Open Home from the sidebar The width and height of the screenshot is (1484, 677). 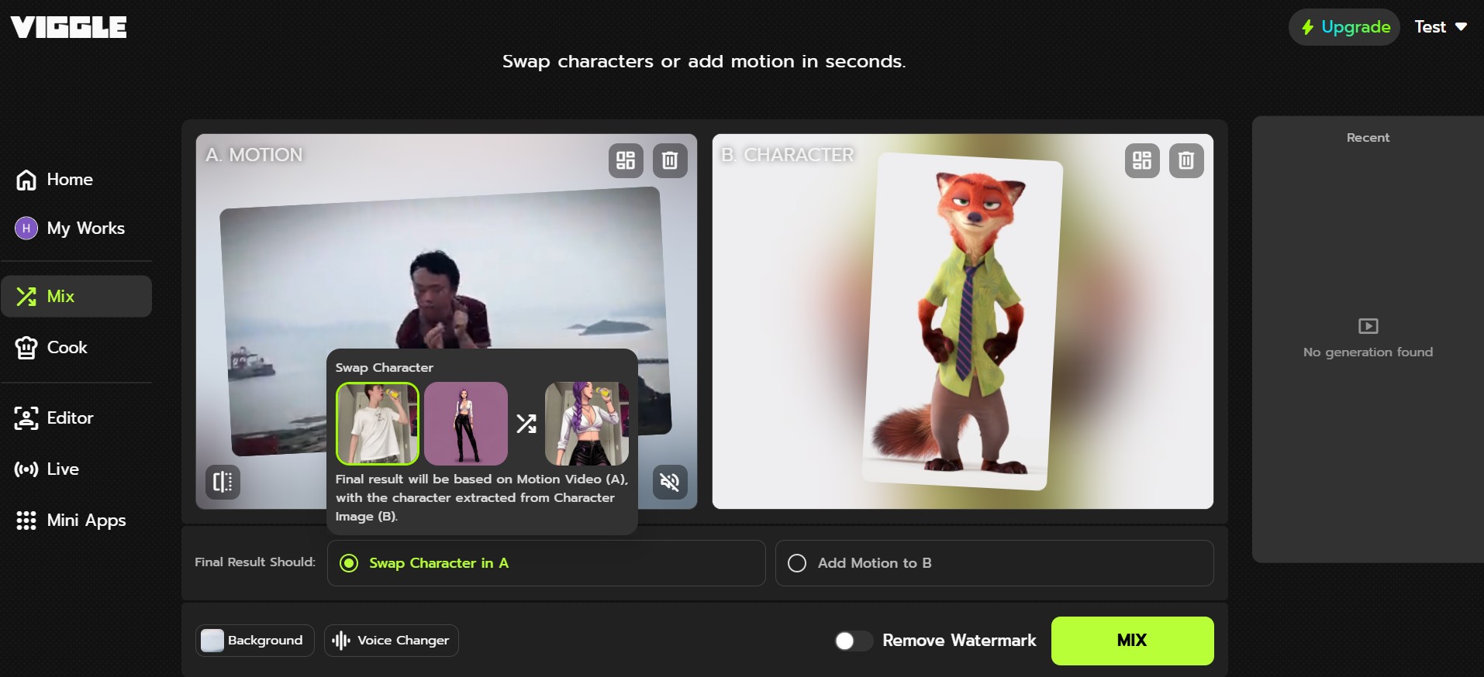[x=76, y=180]
